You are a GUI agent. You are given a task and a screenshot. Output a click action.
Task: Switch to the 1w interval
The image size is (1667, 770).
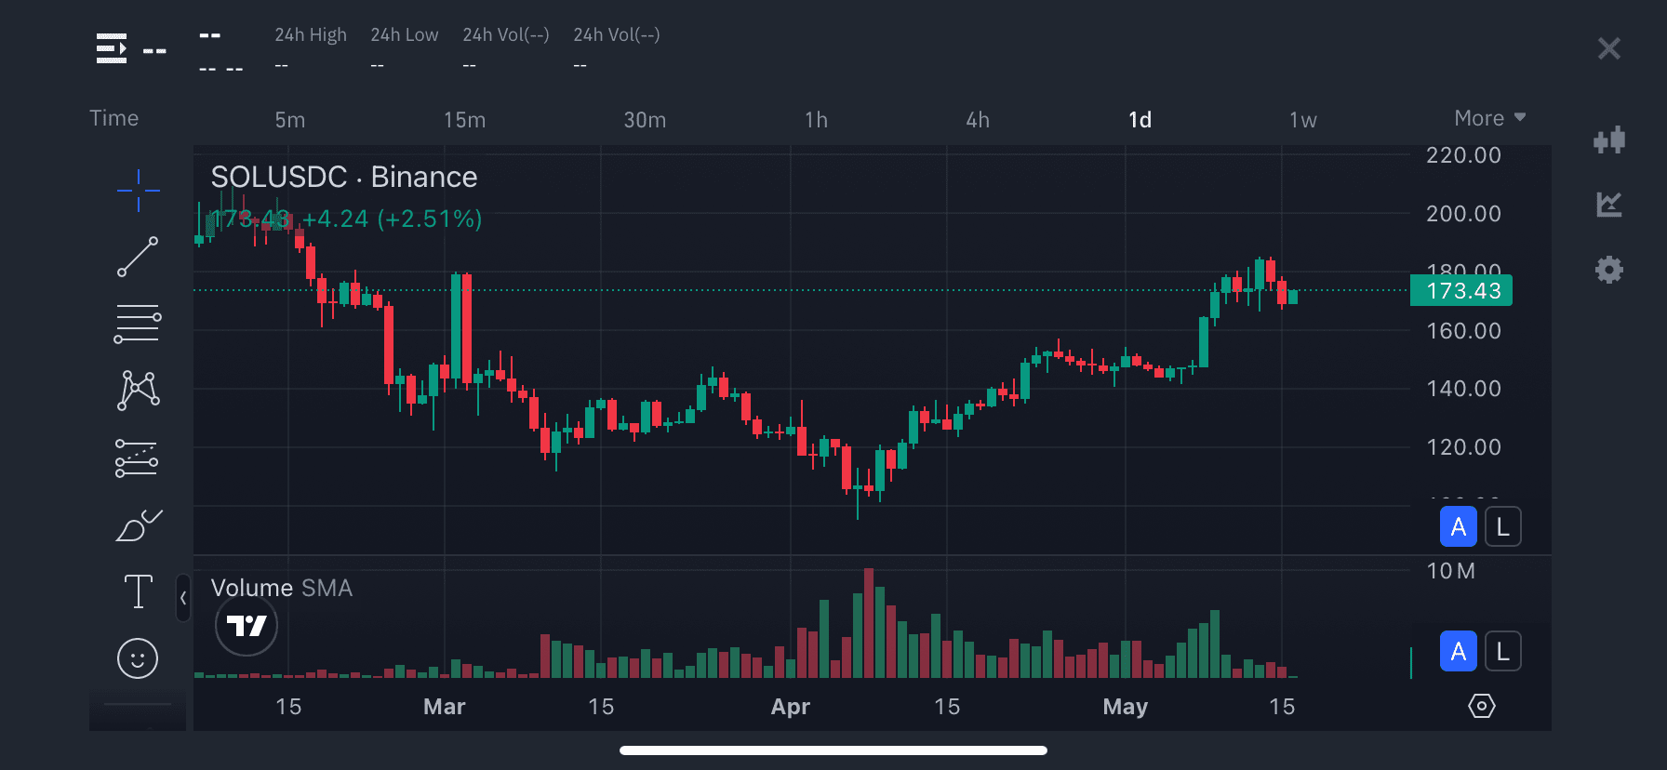pos(1303,120)
